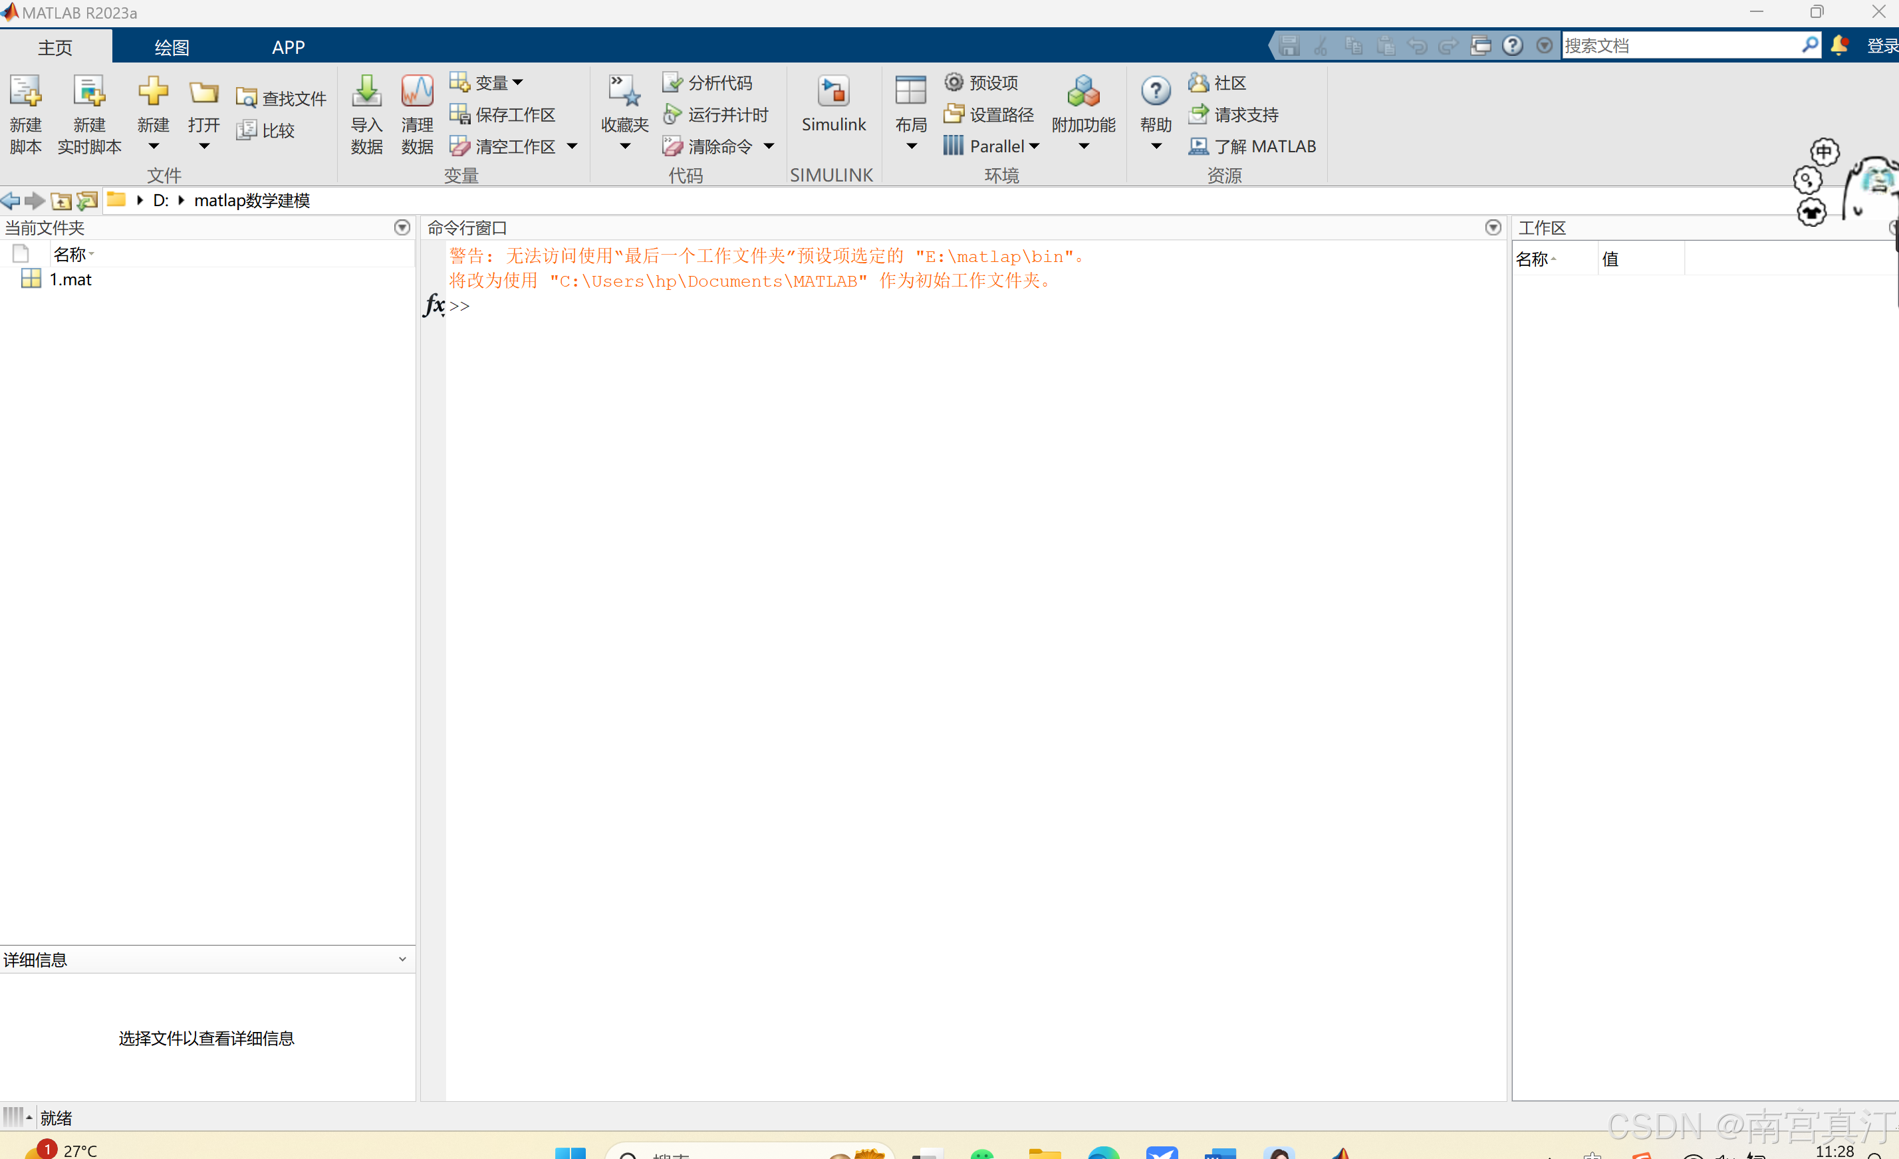
Task: Click Set Path (设置路径)
Action: (x=989, y=114)
